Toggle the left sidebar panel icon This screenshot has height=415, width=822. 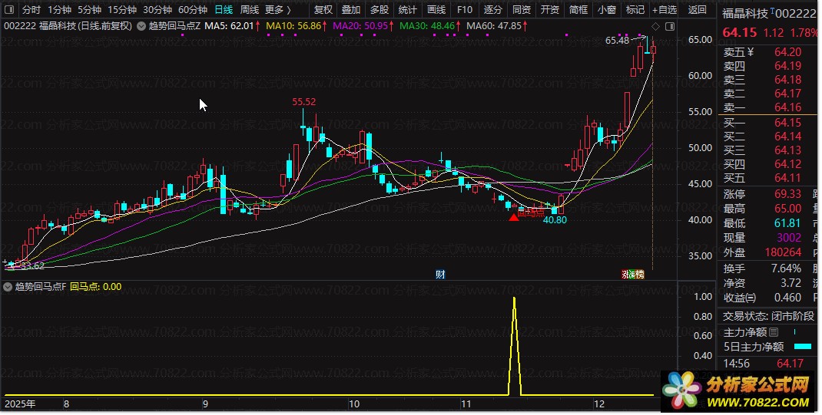8,9
